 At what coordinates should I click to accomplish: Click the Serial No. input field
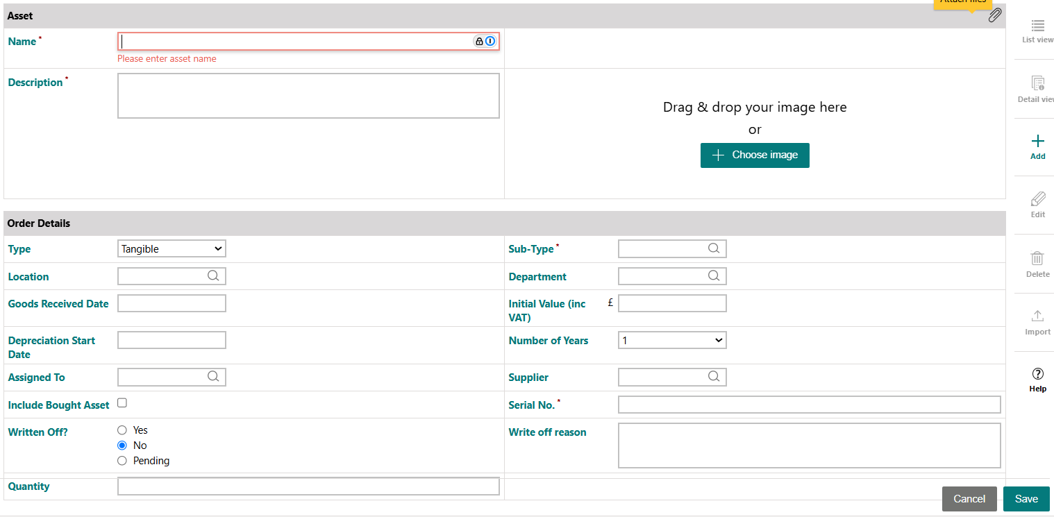coord(810,405)
